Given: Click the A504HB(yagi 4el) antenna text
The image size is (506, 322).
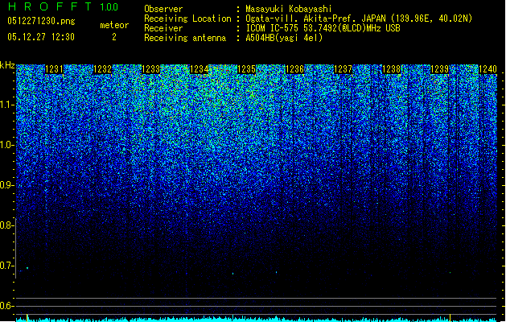Looking at the screenshot, I should click(284, 38).
